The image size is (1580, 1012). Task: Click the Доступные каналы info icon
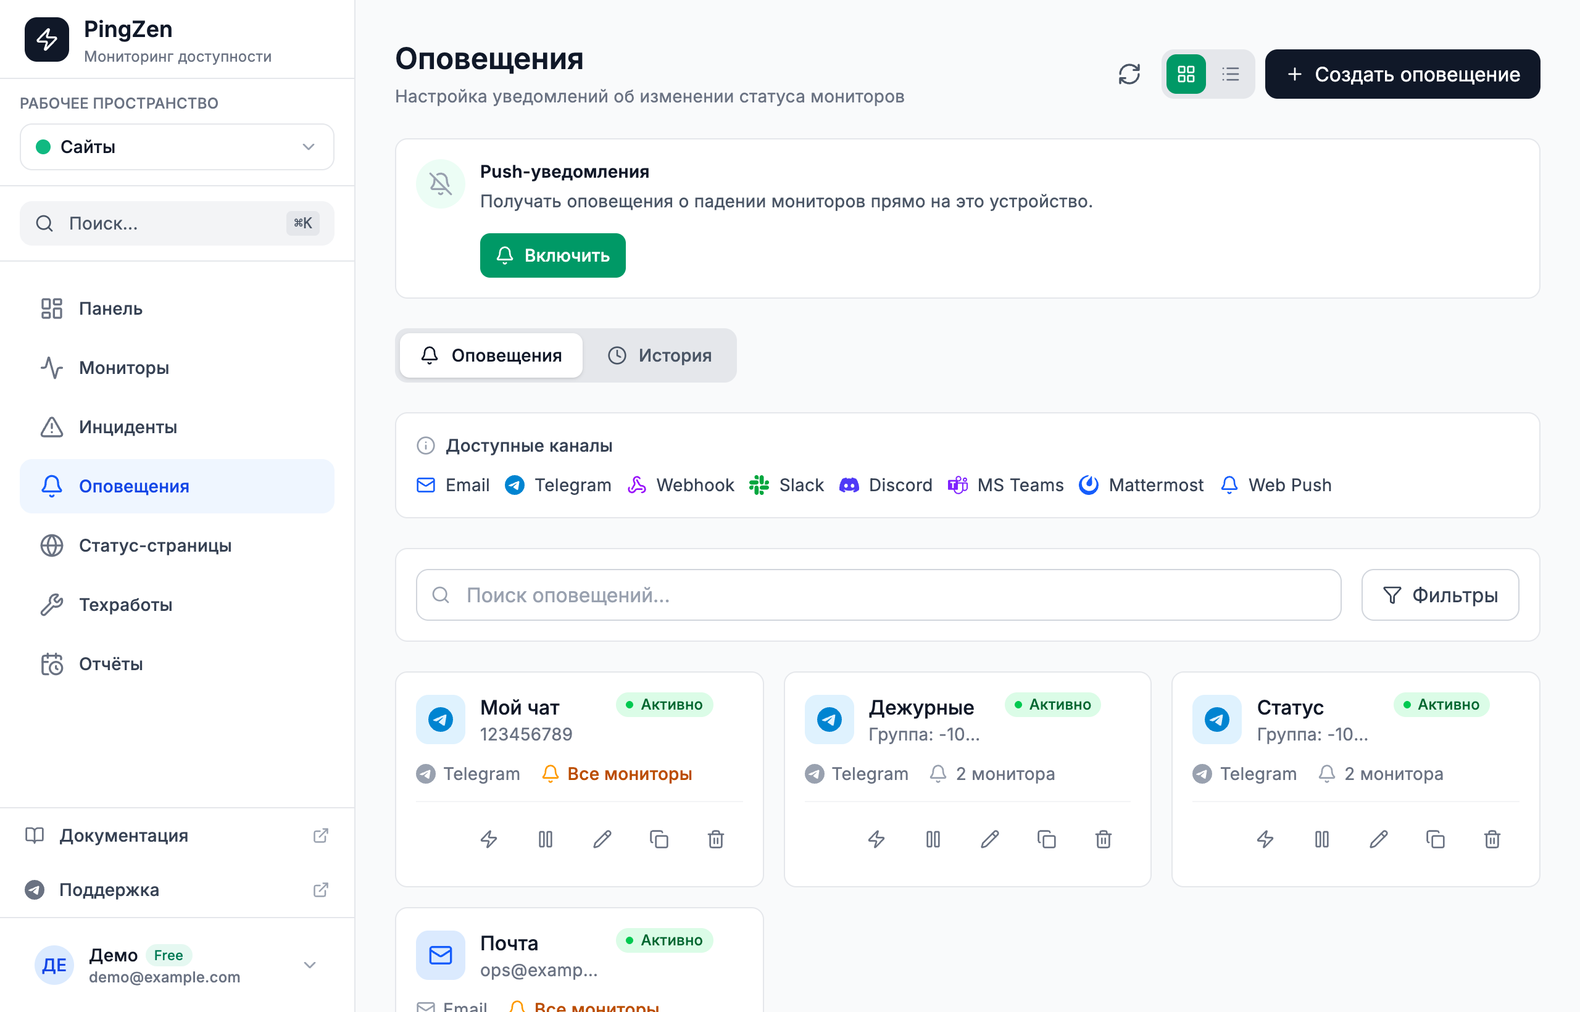click(x=425, y=446)
